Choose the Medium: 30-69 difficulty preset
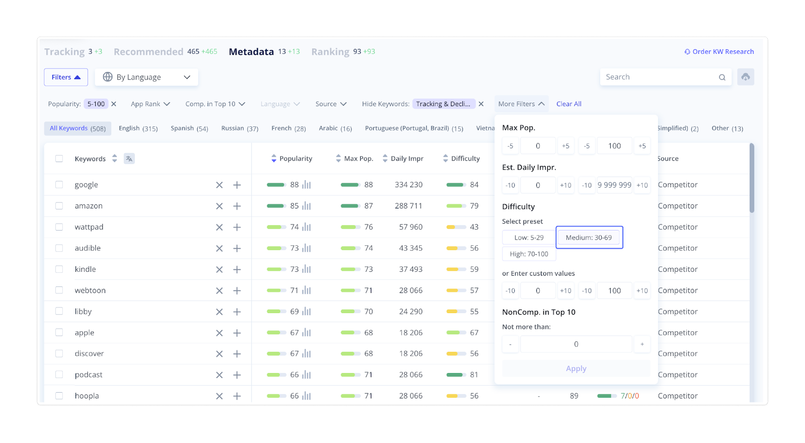 589,238
